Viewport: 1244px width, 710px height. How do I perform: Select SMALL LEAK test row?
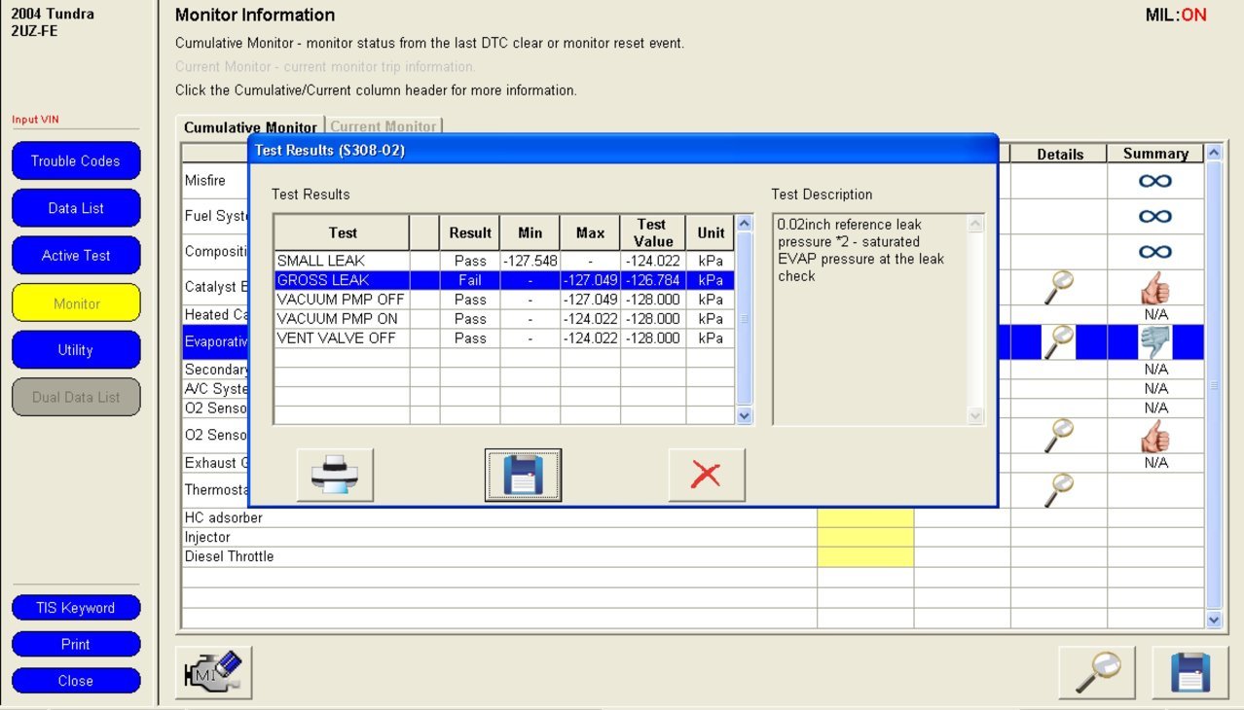click(503, 261)
